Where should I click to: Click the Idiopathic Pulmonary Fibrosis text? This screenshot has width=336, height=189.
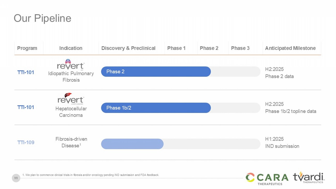click(x=71, y=77)
